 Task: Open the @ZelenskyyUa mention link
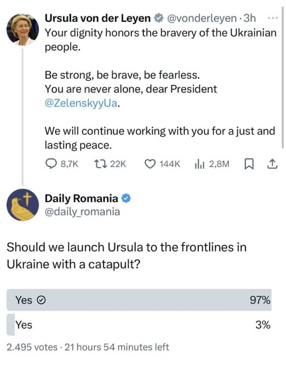(81, 103)
